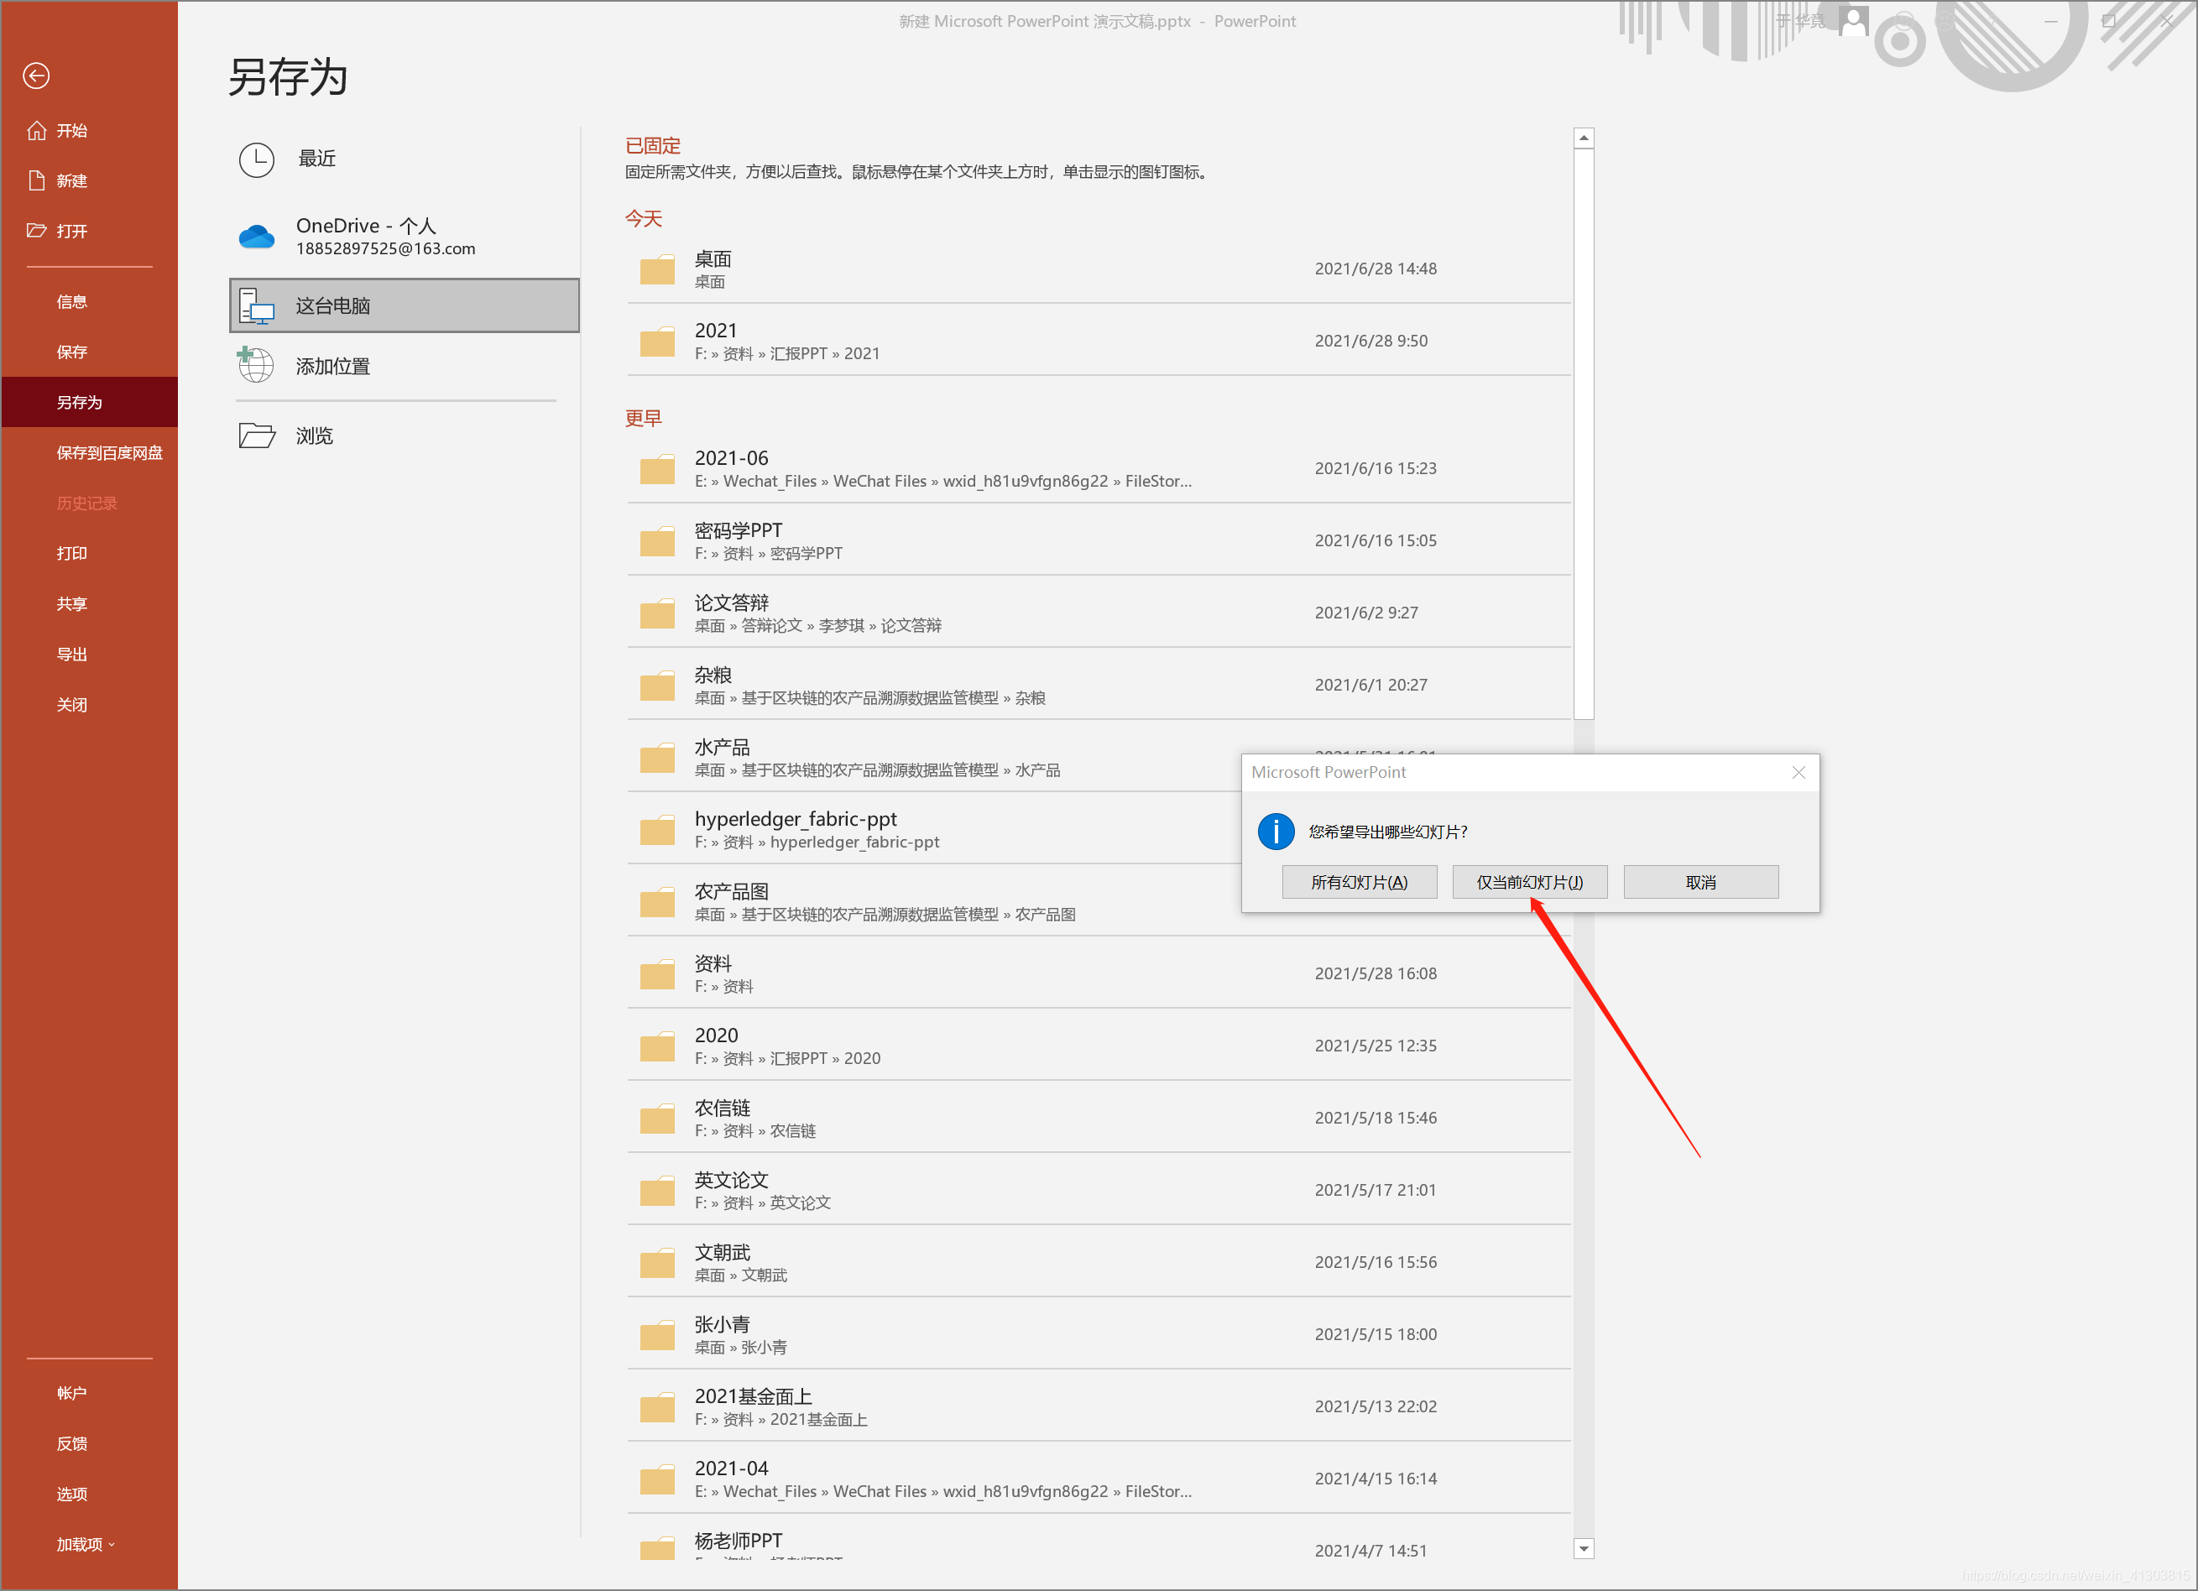Select the 另存为 sidebar item
Viewport: 2198px width, 1591px height.
click(x=89, y=403)
